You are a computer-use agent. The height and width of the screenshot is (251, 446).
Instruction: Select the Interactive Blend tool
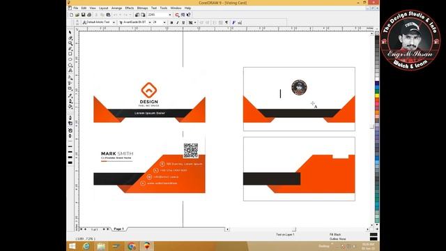tap(70, 89)
